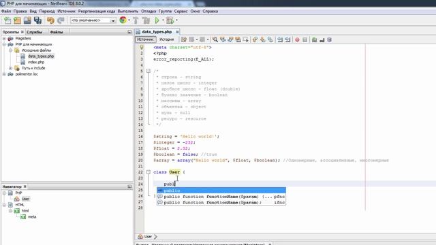Click the User breadcrumb below editor
Viewport: 436px width, 245px height.
point(148,237)
